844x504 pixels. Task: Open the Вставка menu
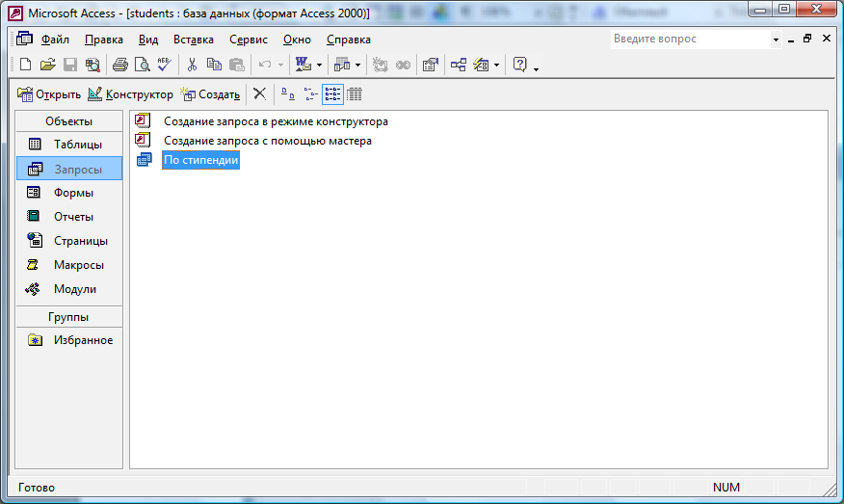point(194,40)
